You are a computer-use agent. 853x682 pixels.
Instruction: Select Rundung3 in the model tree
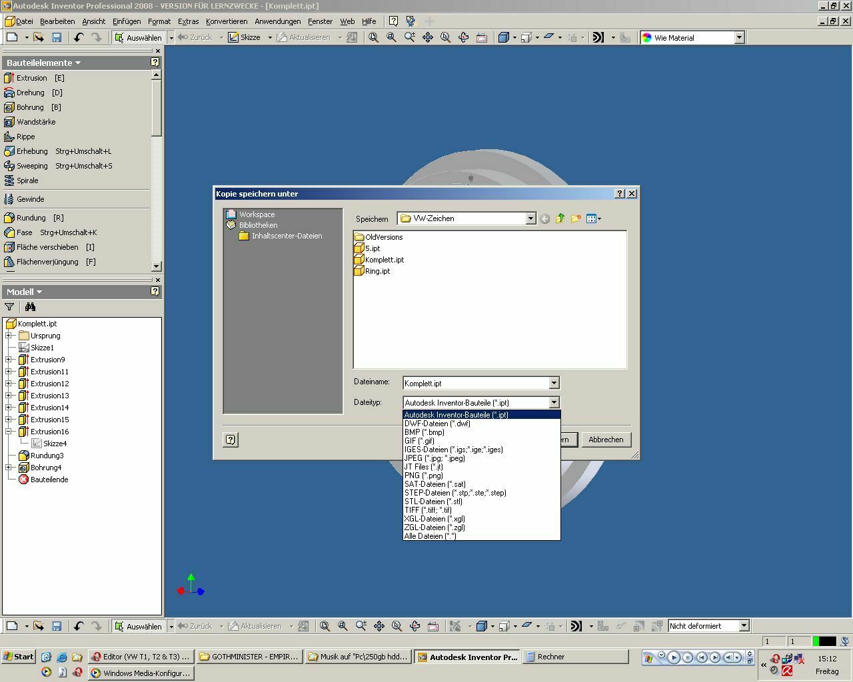[41, 456]
